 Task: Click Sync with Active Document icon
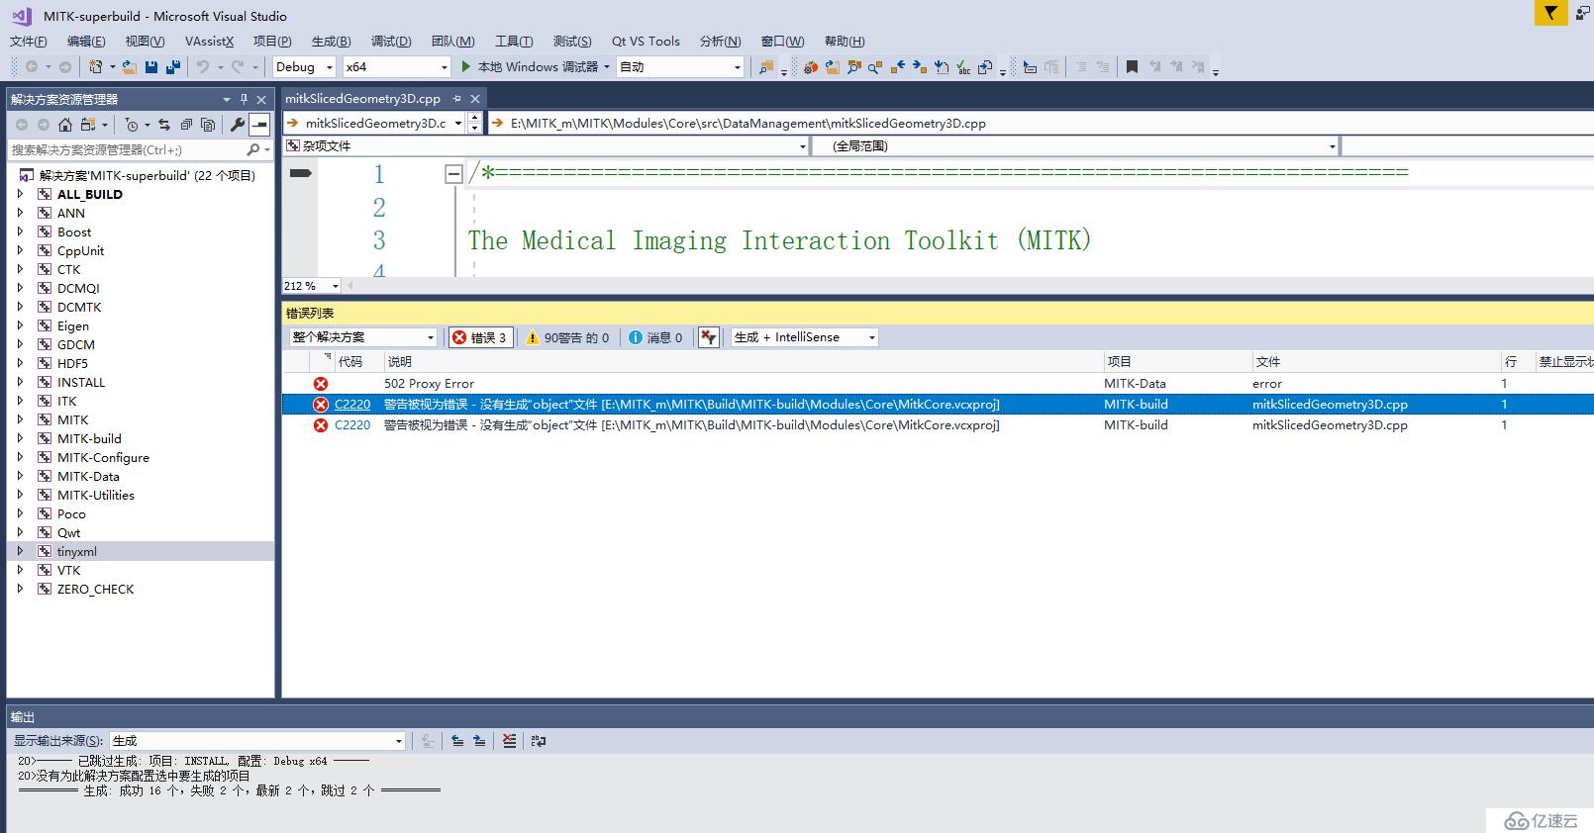tap(164, 125)
